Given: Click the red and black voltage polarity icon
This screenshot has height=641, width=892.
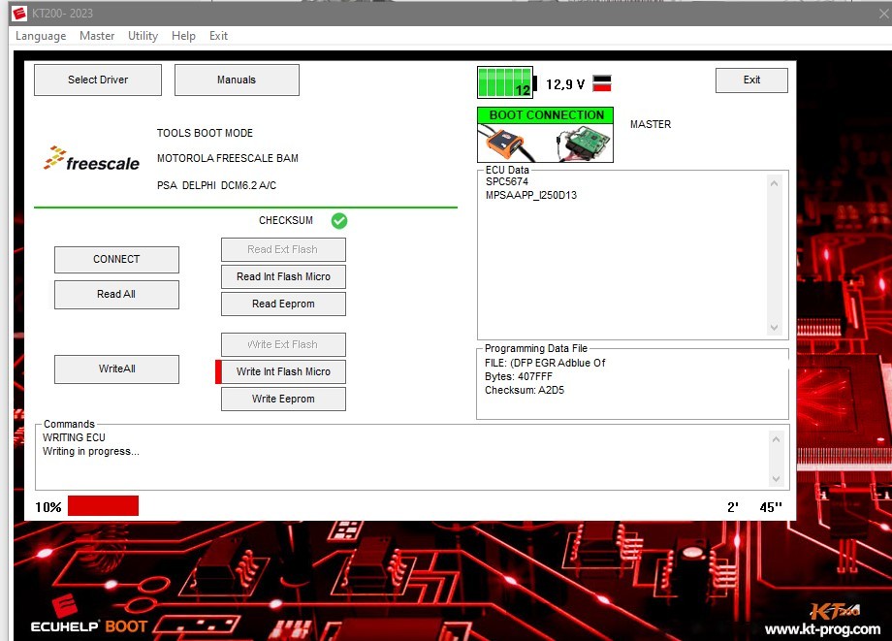Looking at the screenshot, I should [601, 83].
